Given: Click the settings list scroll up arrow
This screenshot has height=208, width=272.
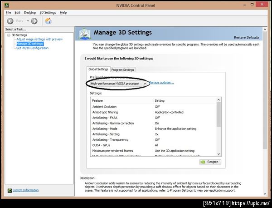Looking at the screenshot, I should pyautogui.click(x=219, y=100).
